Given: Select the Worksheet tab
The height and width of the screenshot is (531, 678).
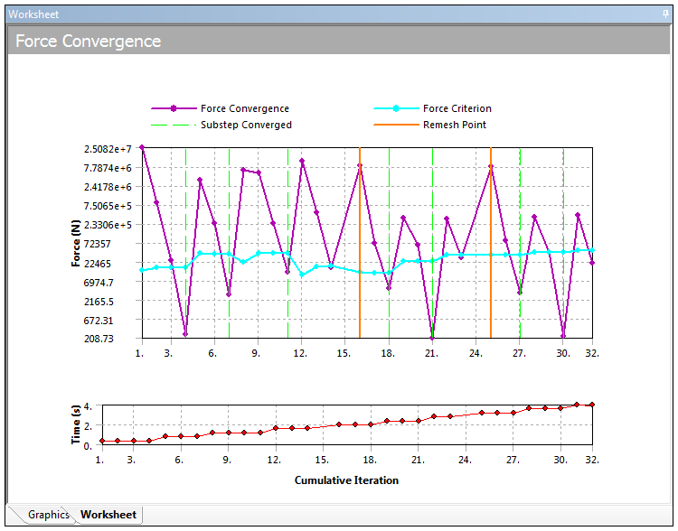Looking at the screenshot, I should point(108,515).
